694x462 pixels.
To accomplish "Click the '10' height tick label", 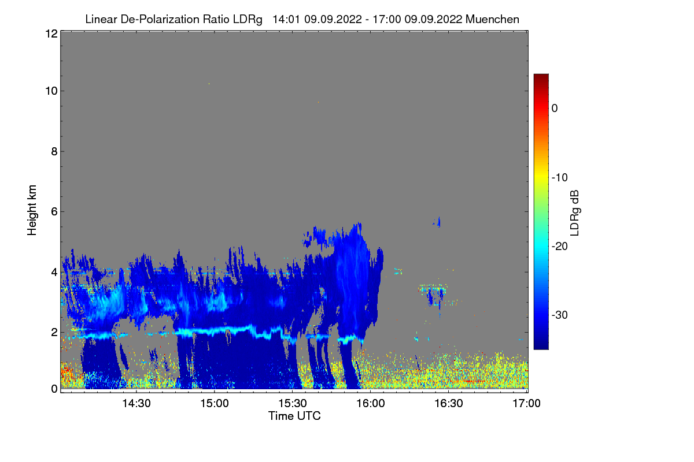I will [50, 91].
